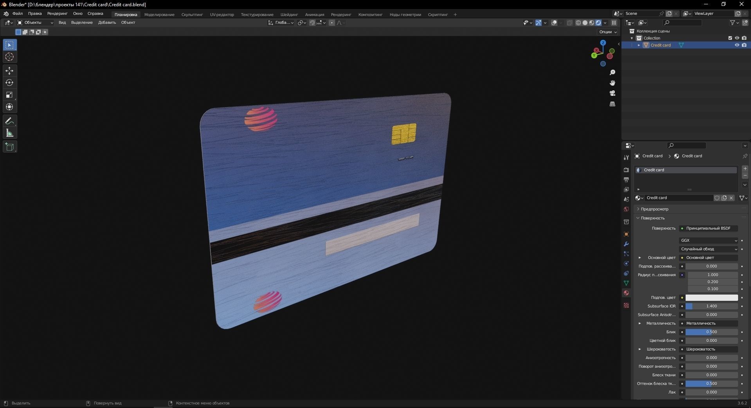Select the Annotate tool

[x=9, y=121]
